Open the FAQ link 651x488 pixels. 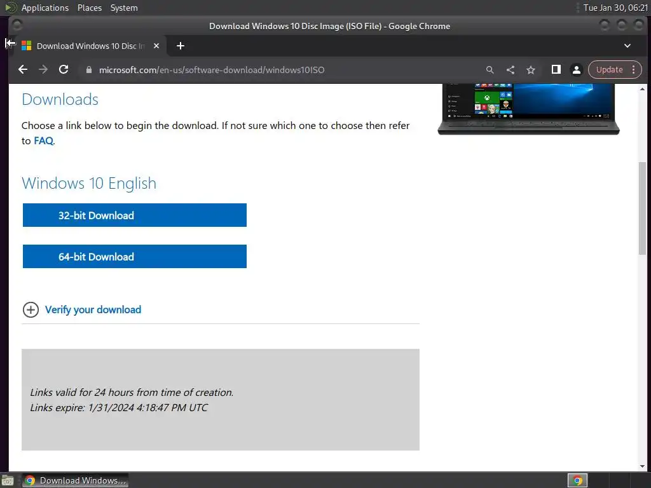click(x=44, y=140)
